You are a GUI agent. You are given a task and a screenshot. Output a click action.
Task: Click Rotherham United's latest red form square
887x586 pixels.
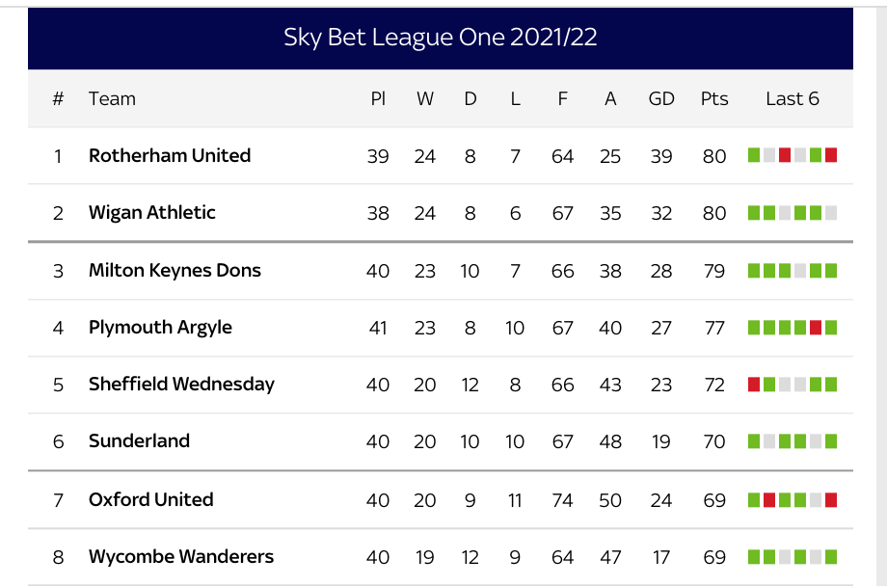831,155
